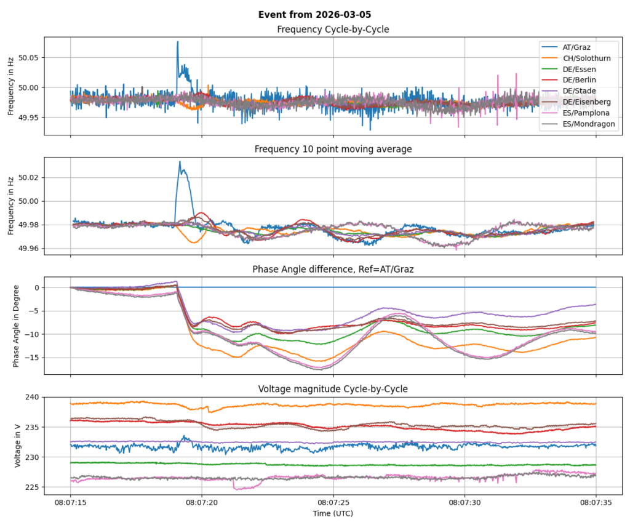
Task: Click the 08:07:20 time tick label
Action: coord(202,502)
